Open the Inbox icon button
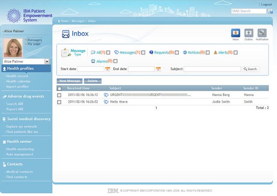This screenshot has width=277, height=196. 235,33
